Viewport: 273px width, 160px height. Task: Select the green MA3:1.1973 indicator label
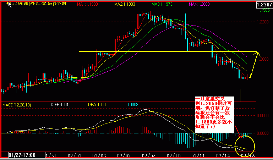pos(162,4)
